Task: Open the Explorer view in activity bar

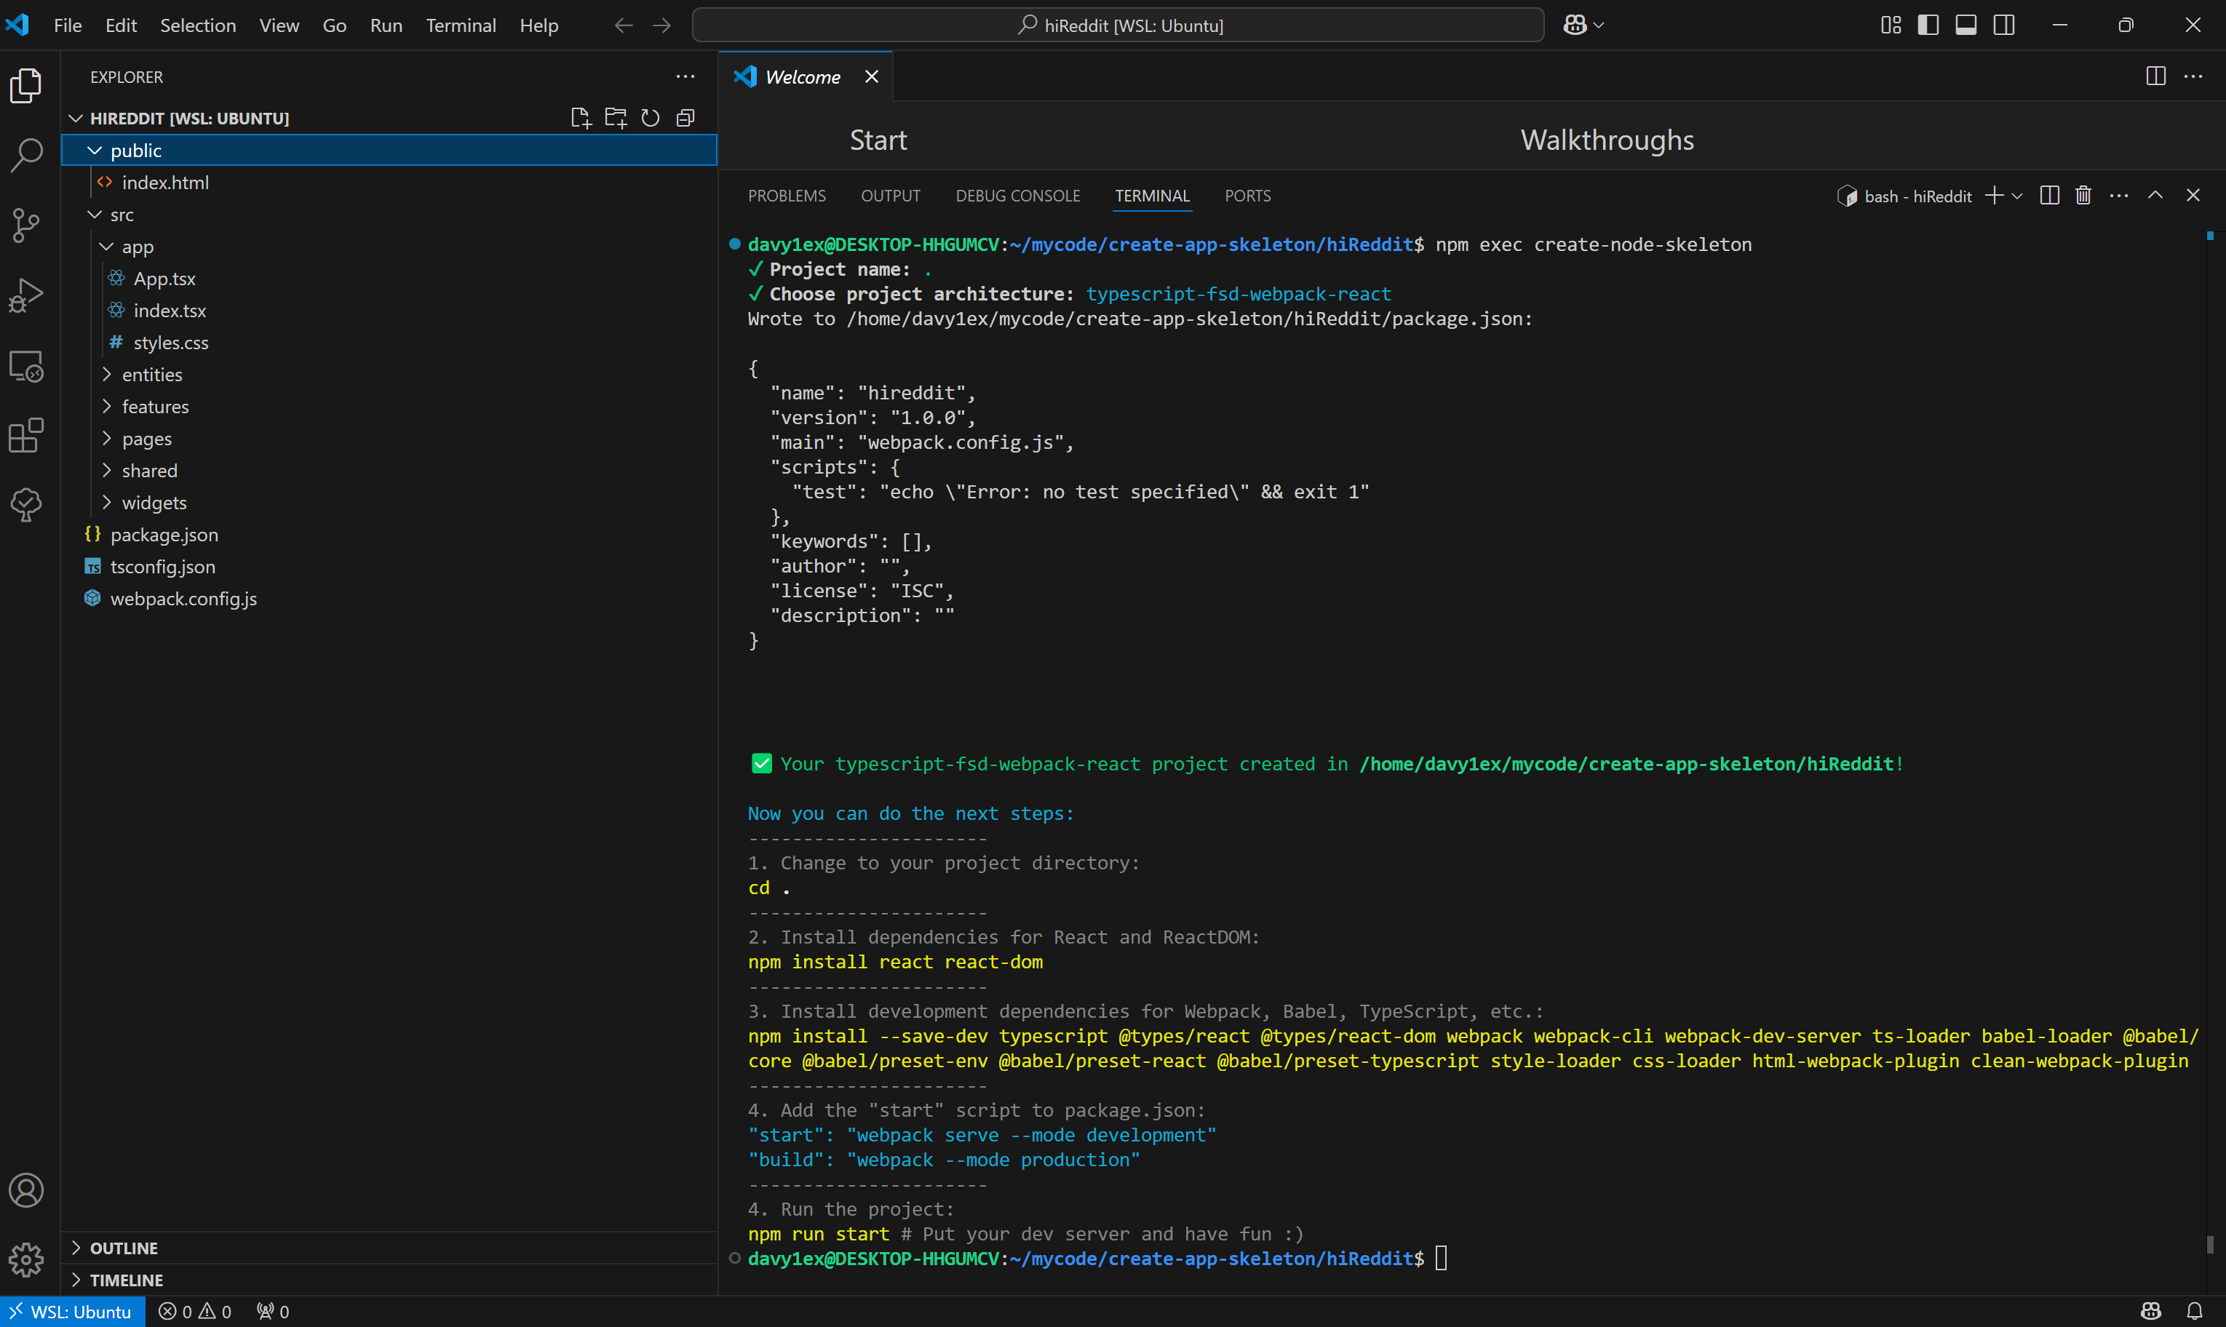Action: click(26, 86)
